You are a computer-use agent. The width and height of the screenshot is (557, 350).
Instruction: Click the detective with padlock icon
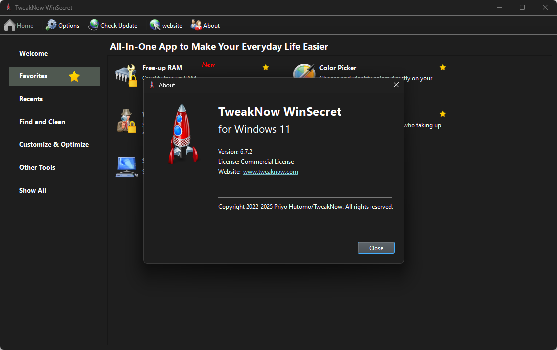pyautogui.click(x=126, y=121)
